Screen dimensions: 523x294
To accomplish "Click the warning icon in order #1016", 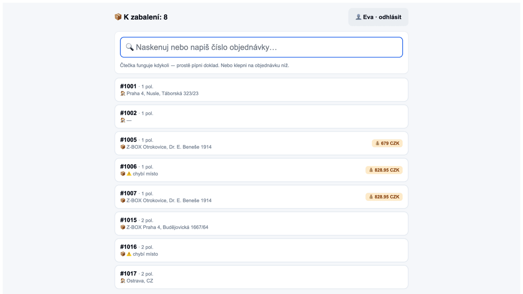I will pos(129,254).
